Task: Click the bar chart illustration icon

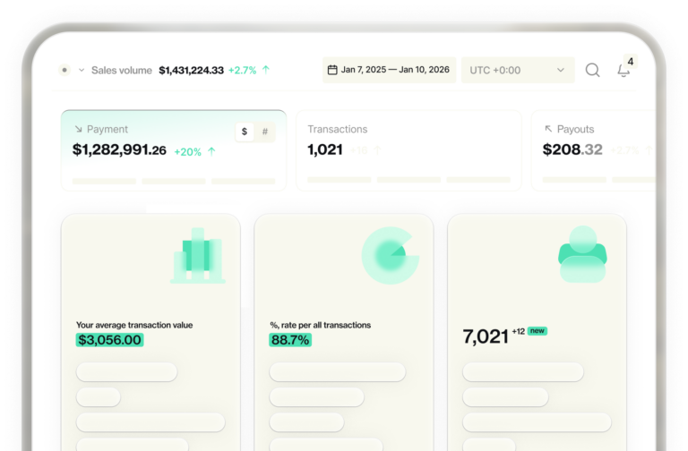Action: [x=198, y=256]
